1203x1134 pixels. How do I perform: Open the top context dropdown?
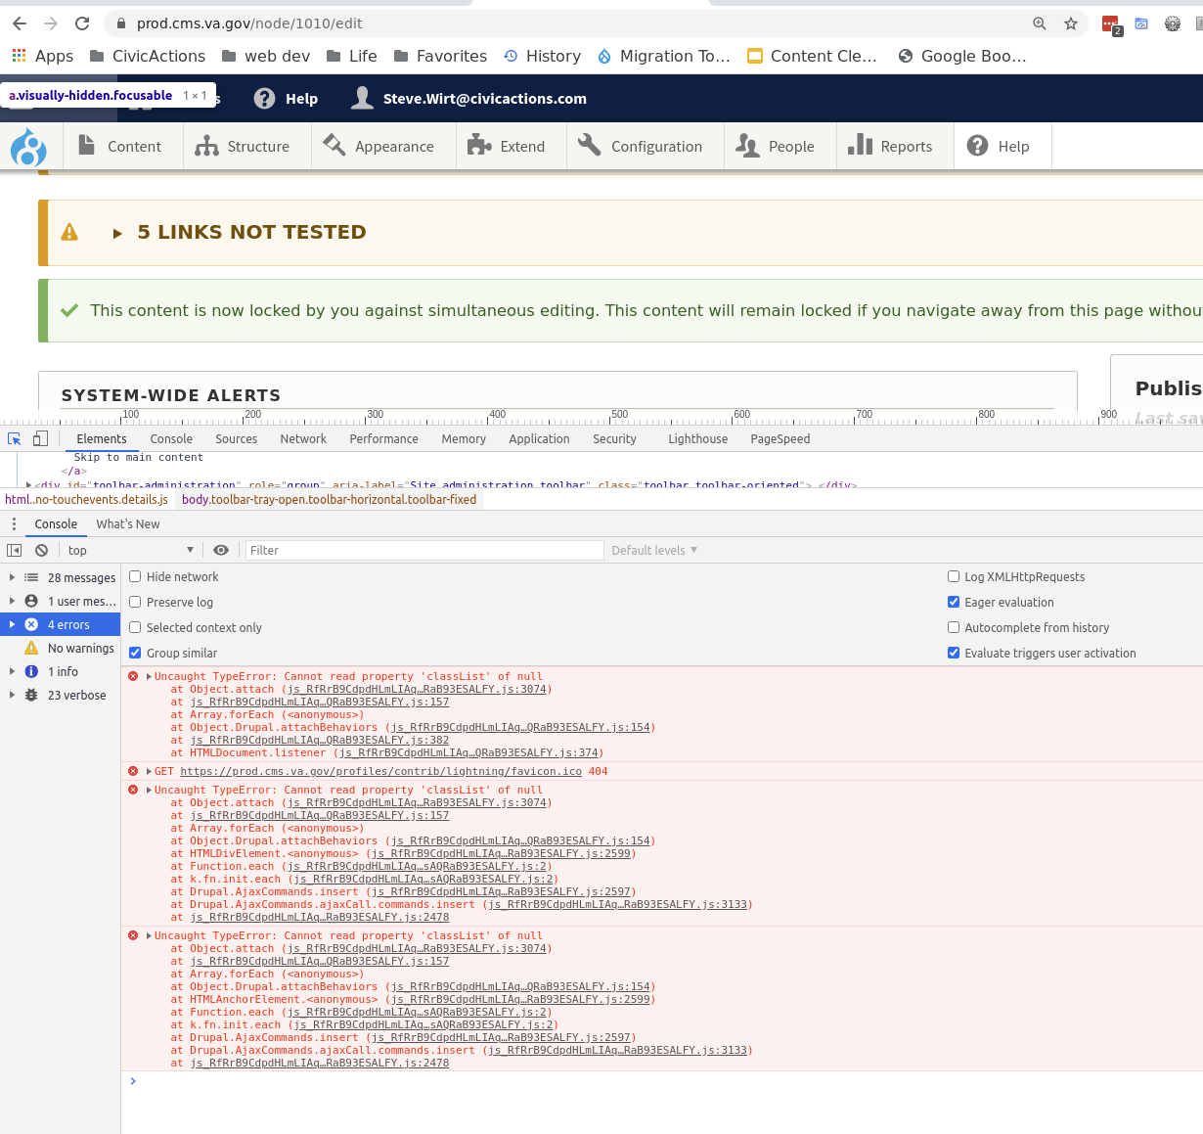pyautogui.click(x=130, y=551)
